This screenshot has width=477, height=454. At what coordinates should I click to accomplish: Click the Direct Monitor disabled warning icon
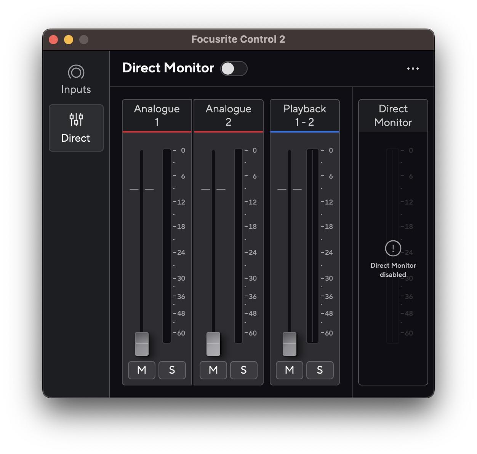click(x=393, y=248)
